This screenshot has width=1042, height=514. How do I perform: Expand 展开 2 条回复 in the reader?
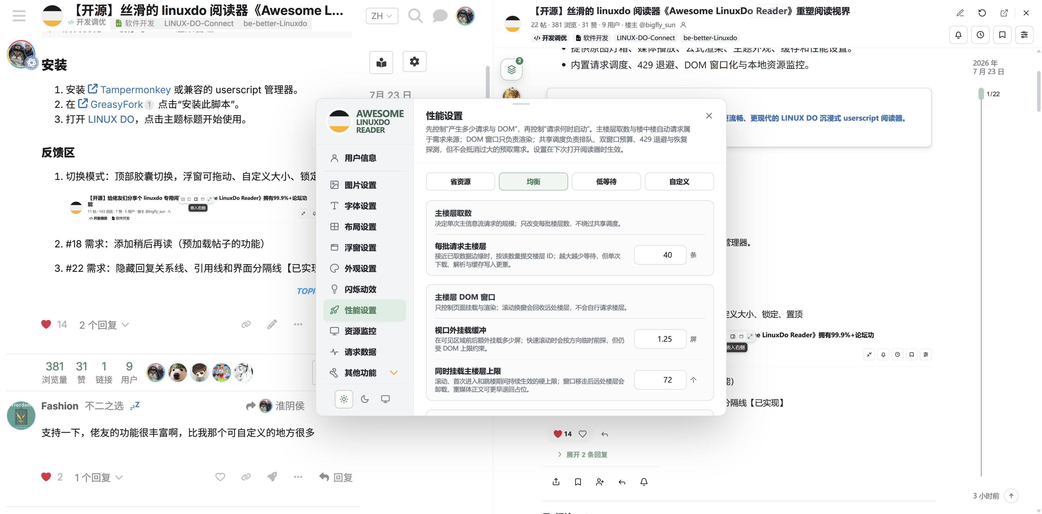pos(582,455)
